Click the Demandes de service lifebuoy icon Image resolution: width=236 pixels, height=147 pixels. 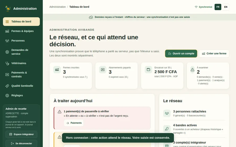tap(7, 52)
